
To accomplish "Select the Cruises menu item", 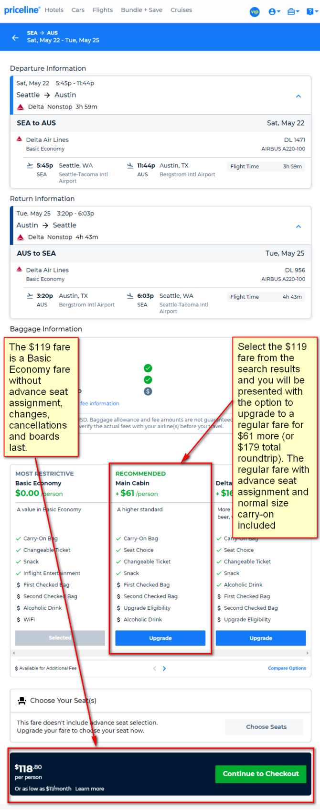I will tap(181, 10).
